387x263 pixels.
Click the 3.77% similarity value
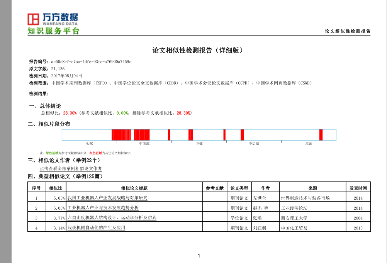59,218
